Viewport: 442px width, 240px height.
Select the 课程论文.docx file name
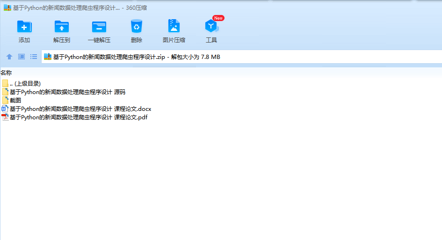coord(80,109)
